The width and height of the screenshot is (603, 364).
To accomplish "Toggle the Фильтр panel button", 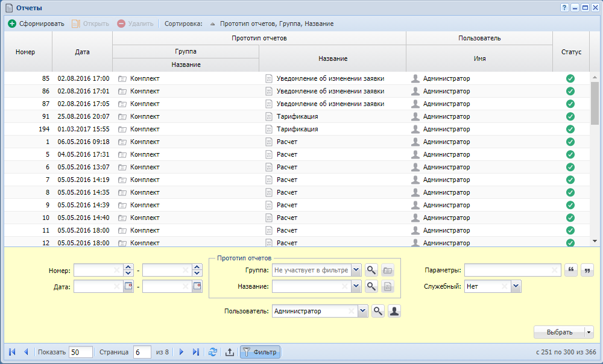I will tap(260, 352).
